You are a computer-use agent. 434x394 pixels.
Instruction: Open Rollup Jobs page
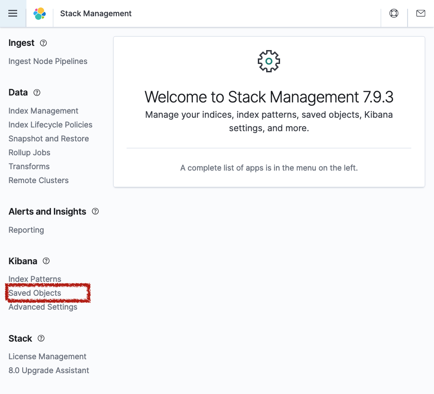pyautogui.click(x=29, y=153)
